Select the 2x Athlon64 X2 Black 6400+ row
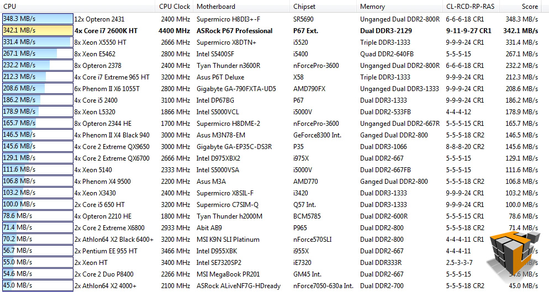Viewport: 549px width, 292px height. [x=274, y=239]
